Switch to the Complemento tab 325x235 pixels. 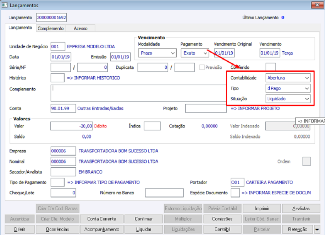click(50, 29)
